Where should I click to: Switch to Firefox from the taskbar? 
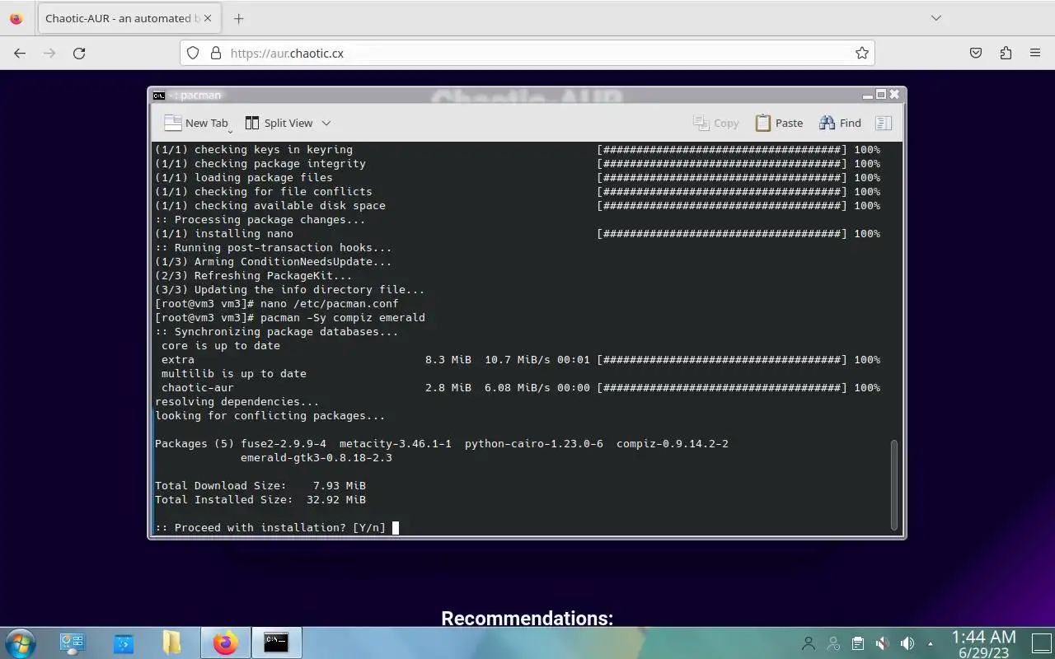[225, 643]
